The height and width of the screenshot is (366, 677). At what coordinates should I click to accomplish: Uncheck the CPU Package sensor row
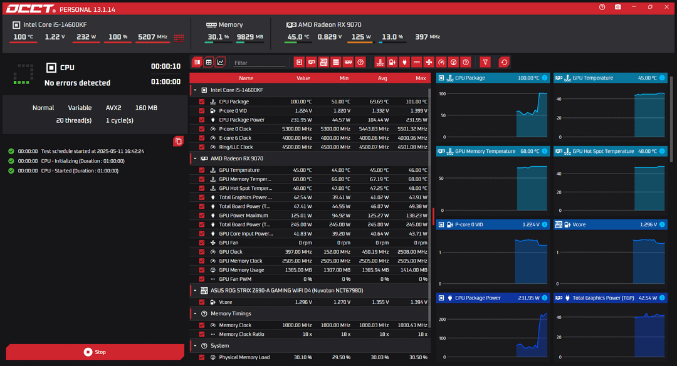(x=202, y=102)
